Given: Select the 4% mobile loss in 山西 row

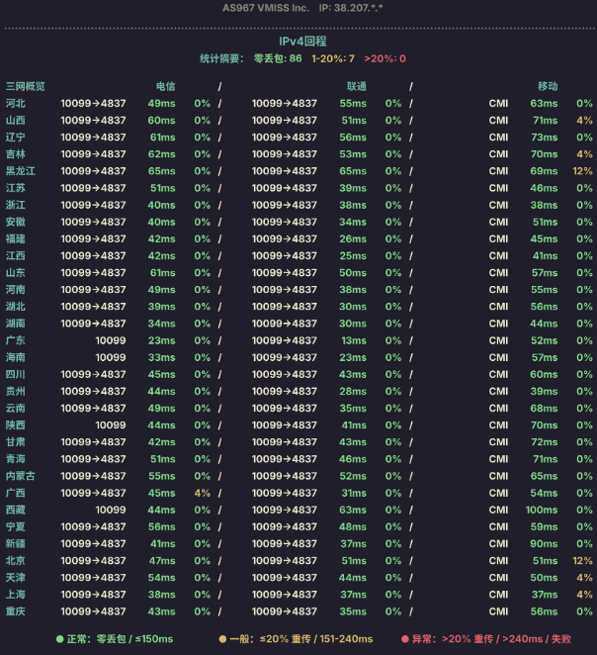Looking at the screenshot, I should click(584, 121).
